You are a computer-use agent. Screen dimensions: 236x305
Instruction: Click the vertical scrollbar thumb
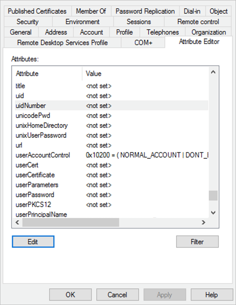[x=213, y=195]
